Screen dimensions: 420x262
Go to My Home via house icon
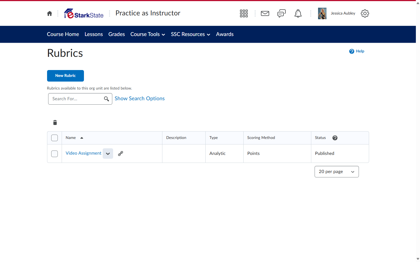click(50, 13)
